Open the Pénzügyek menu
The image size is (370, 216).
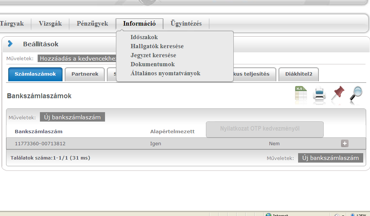coord(92,24)
